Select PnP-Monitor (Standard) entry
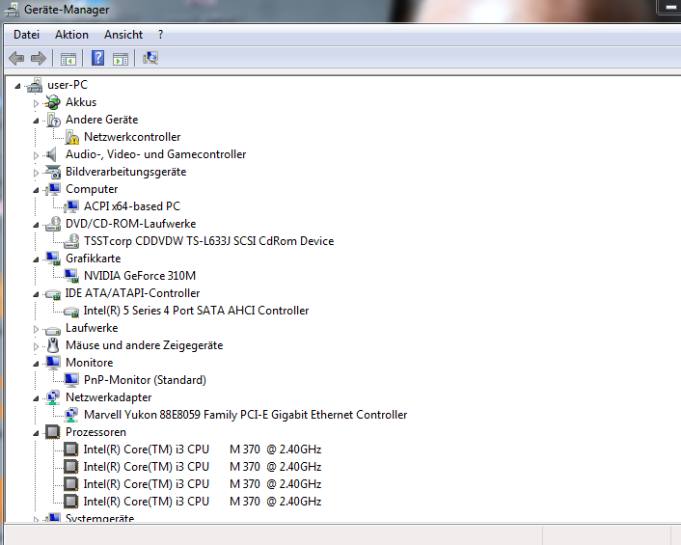The height and width of the screenshot is (545, 681). click(x=145, y=380)
